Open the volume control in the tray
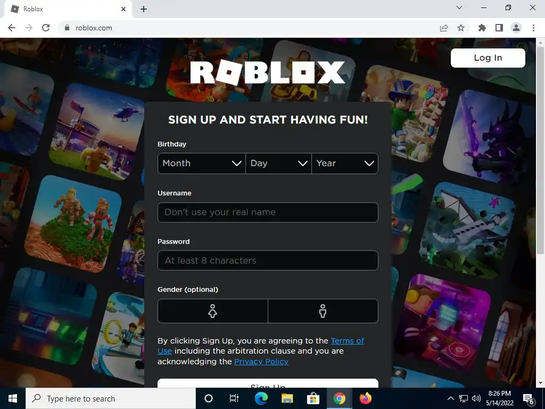 (x=476, y=398)
